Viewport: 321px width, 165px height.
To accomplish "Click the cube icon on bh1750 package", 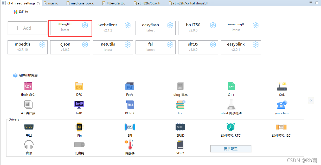I will pyautogui.click(x=213, y=25).
